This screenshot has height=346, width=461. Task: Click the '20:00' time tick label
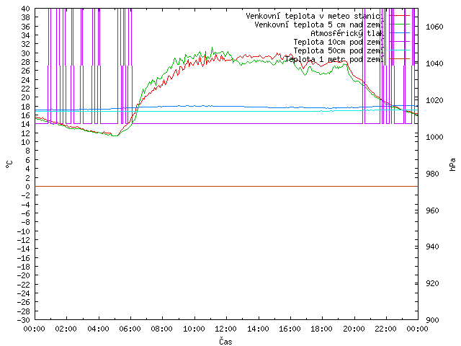coord(354,329)
